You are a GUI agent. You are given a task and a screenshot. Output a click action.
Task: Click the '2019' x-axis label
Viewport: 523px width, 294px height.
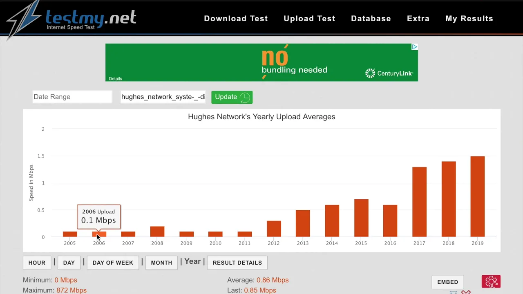point(478,243)
